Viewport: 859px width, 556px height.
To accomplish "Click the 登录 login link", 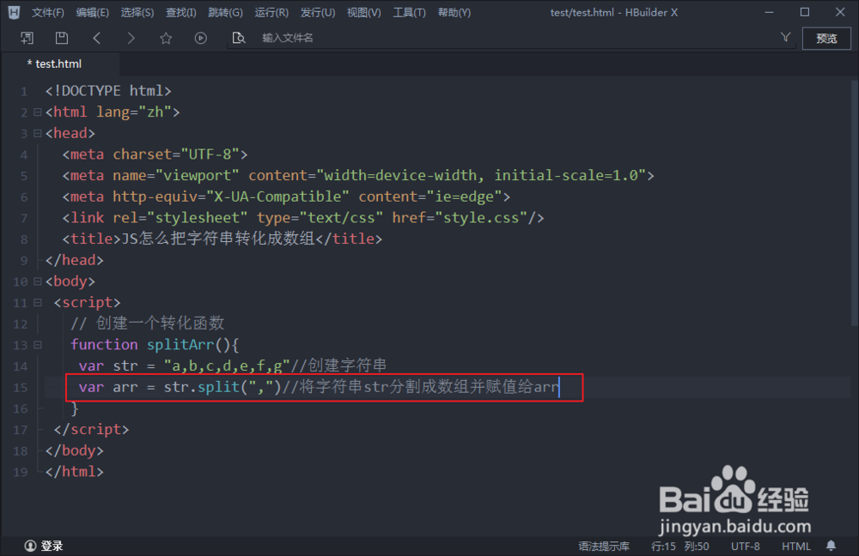I will (52, 546).
